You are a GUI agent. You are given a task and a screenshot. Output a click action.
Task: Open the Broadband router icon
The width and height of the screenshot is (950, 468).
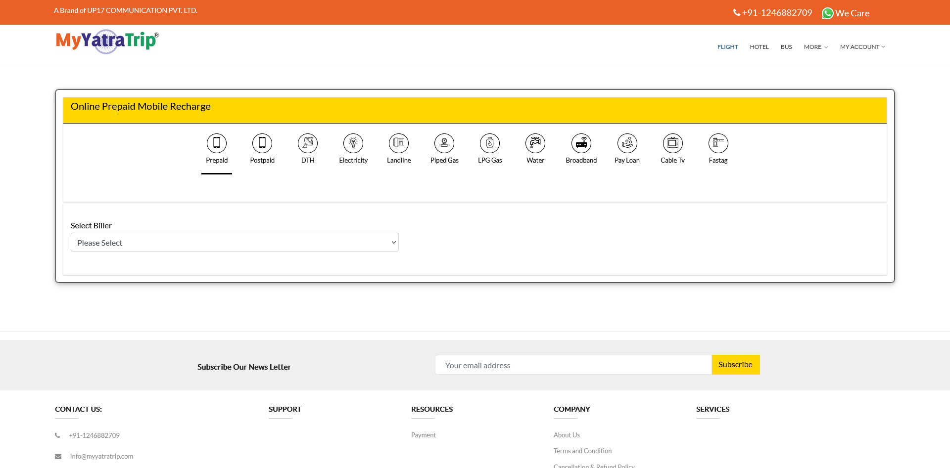[x=581, y=143]
